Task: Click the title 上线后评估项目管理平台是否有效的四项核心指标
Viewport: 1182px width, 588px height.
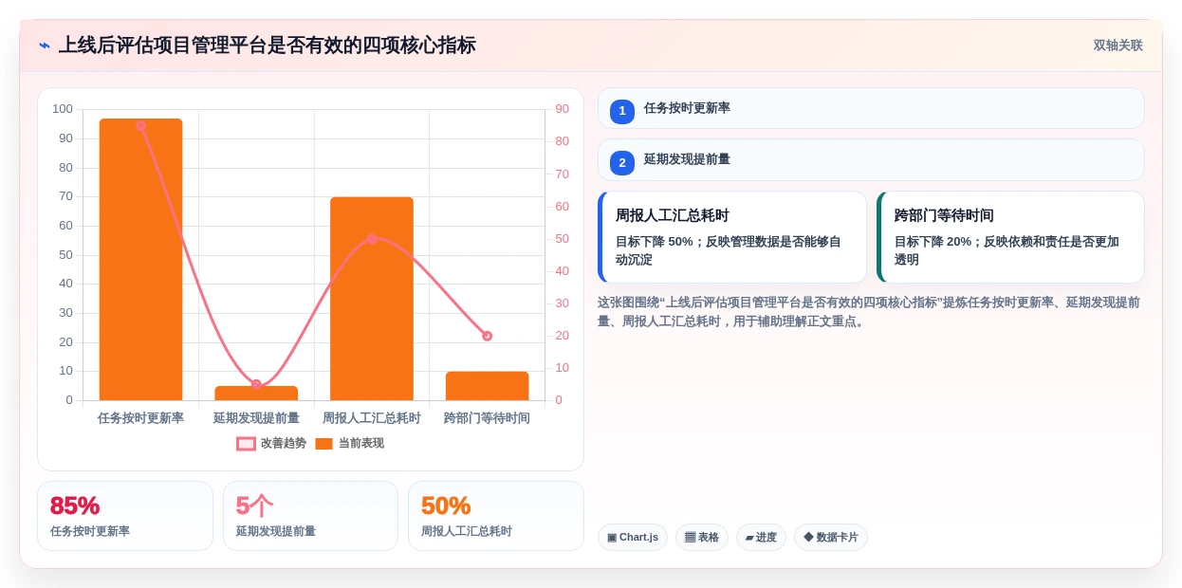Action: [268, 46]
